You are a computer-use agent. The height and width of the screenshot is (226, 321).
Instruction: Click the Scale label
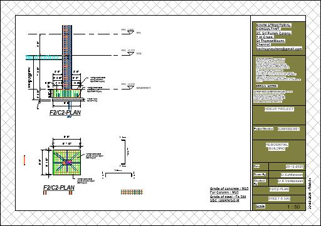(260, 206)
